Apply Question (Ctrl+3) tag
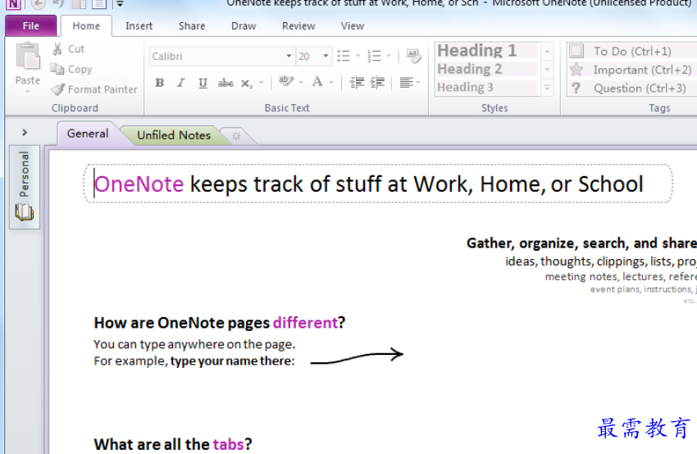The width and height of the screenshot is (697, 454). pos(632,88)
